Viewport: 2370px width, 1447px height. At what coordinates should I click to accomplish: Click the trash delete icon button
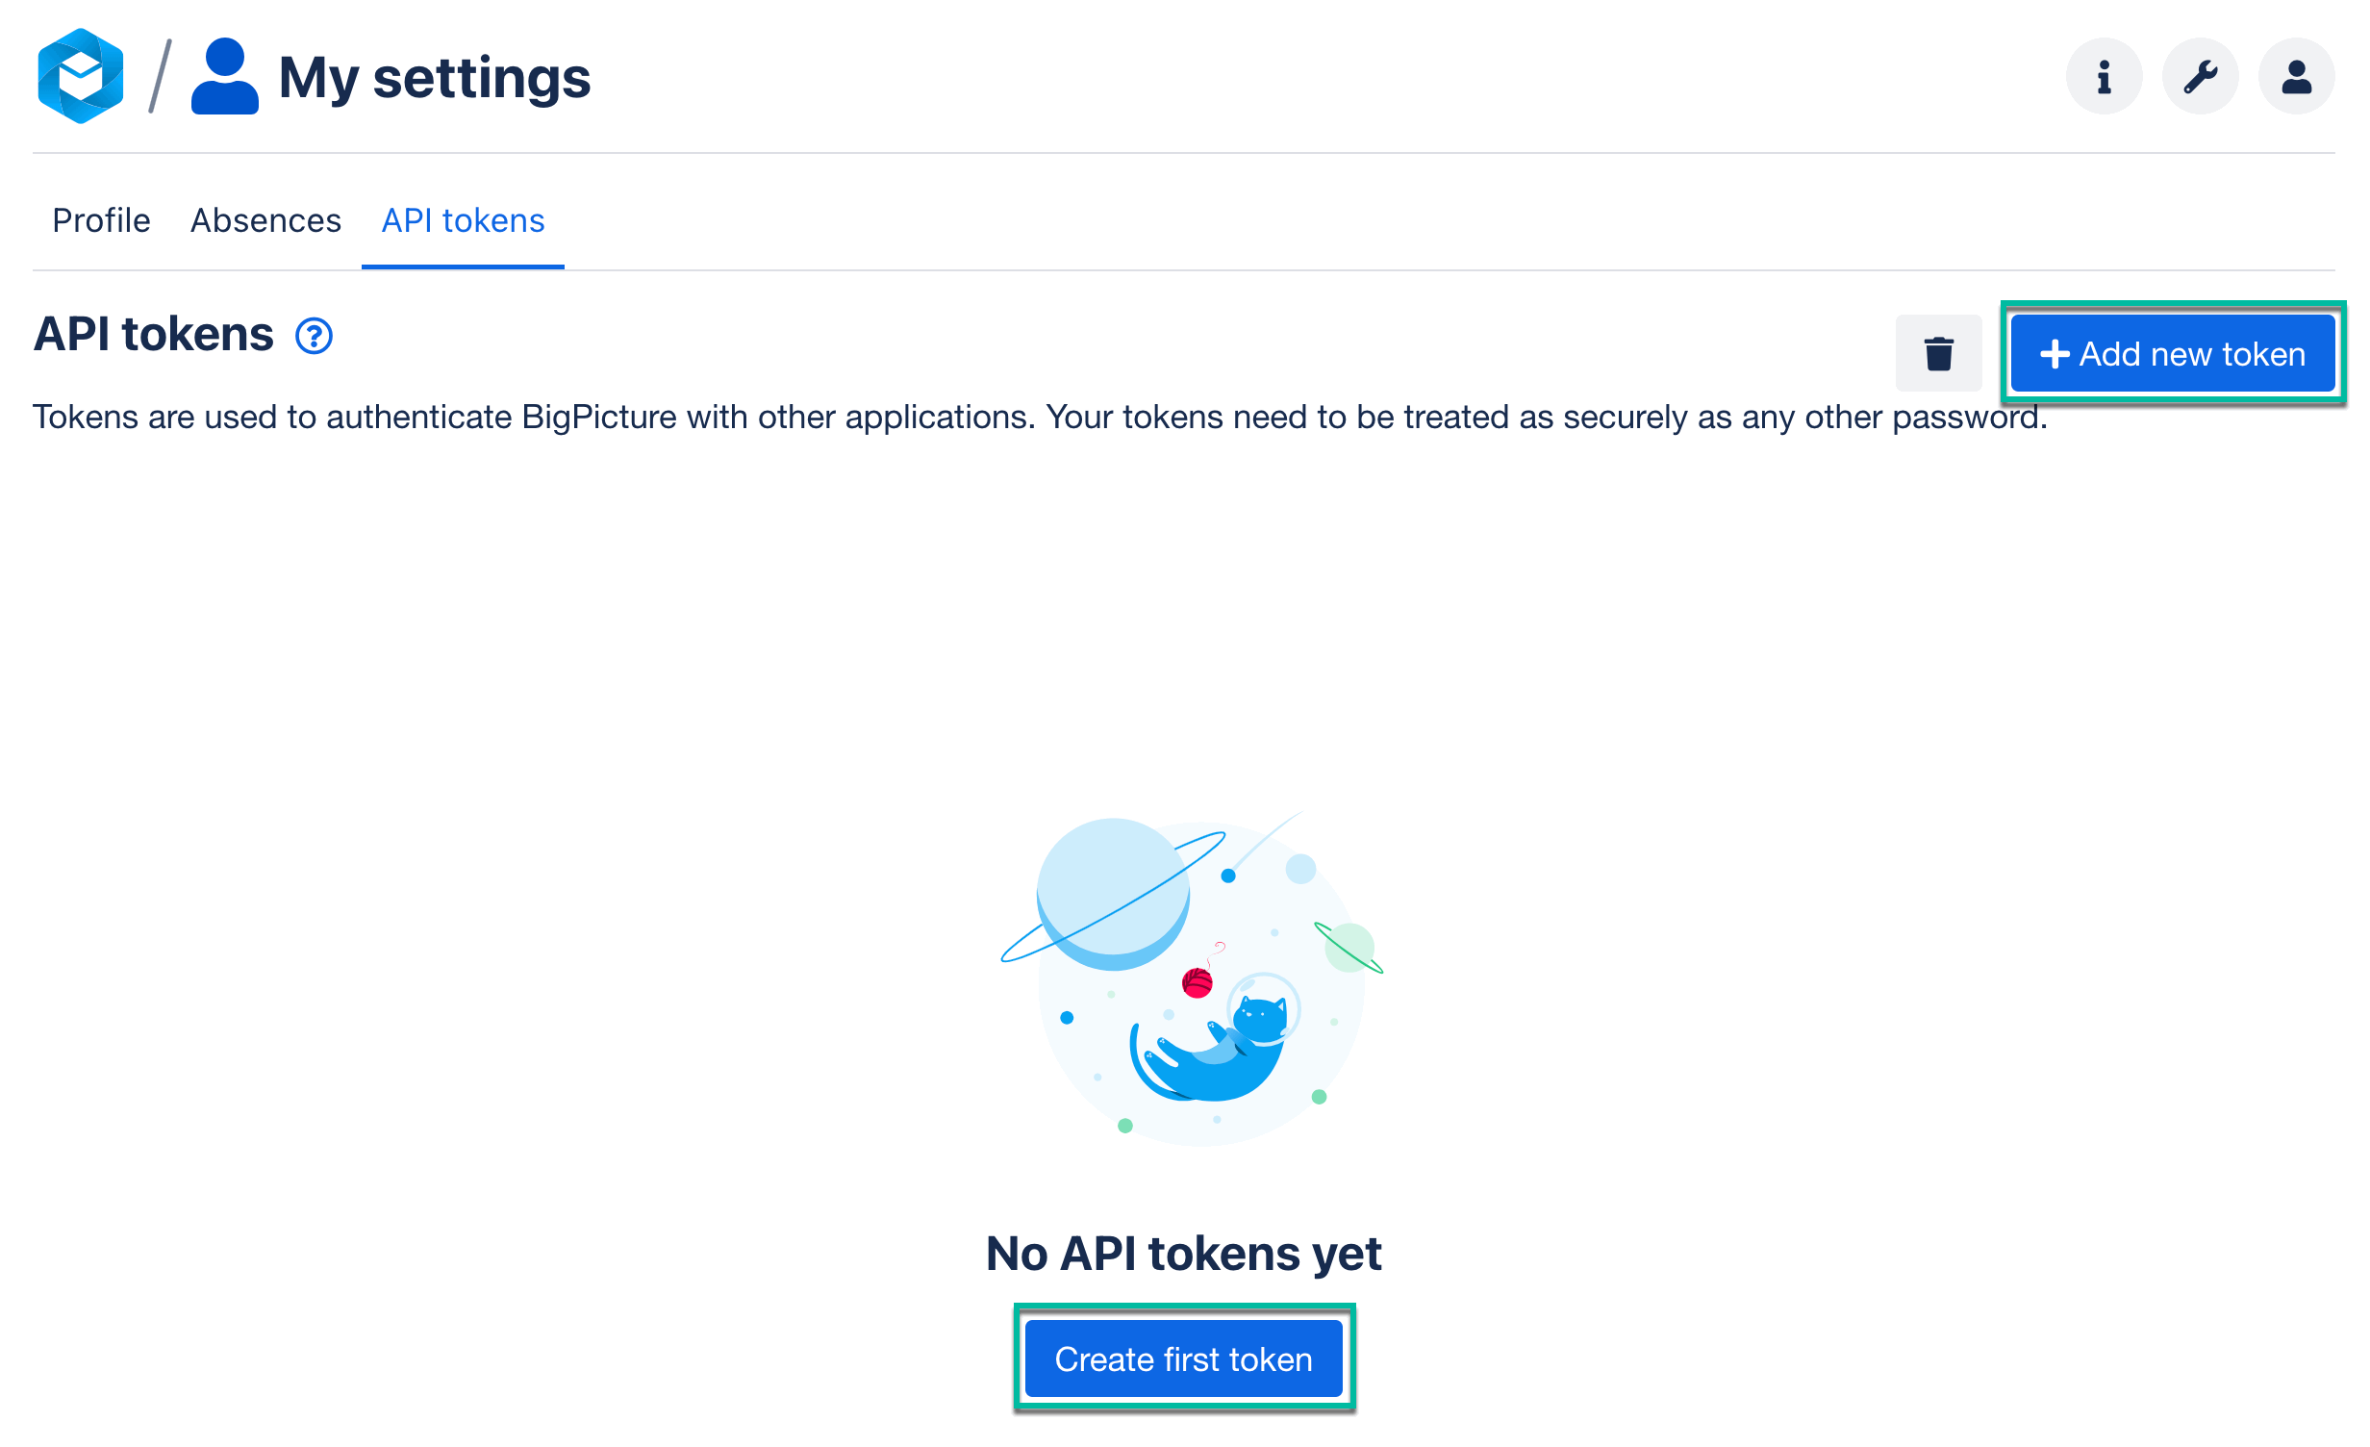[x=1938, y=353]
